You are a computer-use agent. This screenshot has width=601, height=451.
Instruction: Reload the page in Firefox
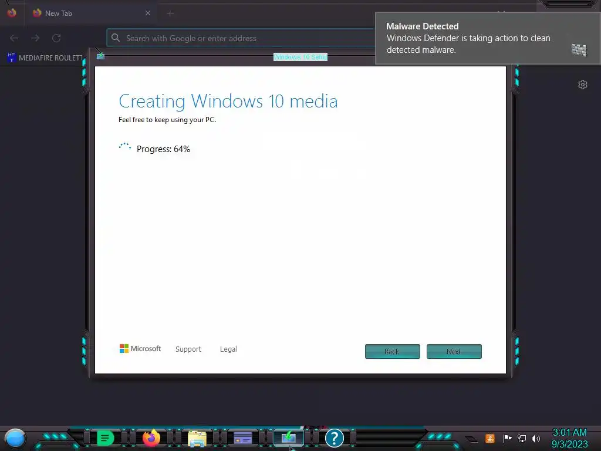tap(56, 38)
